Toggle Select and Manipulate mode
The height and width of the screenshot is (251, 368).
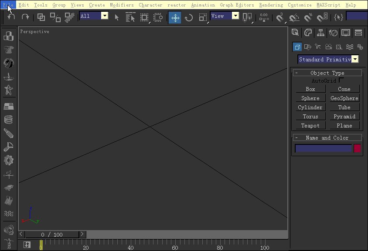click(264, 17)
